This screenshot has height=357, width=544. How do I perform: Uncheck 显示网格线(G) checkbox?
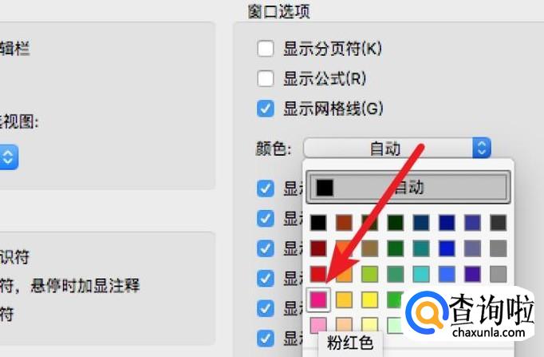[266, 109]
